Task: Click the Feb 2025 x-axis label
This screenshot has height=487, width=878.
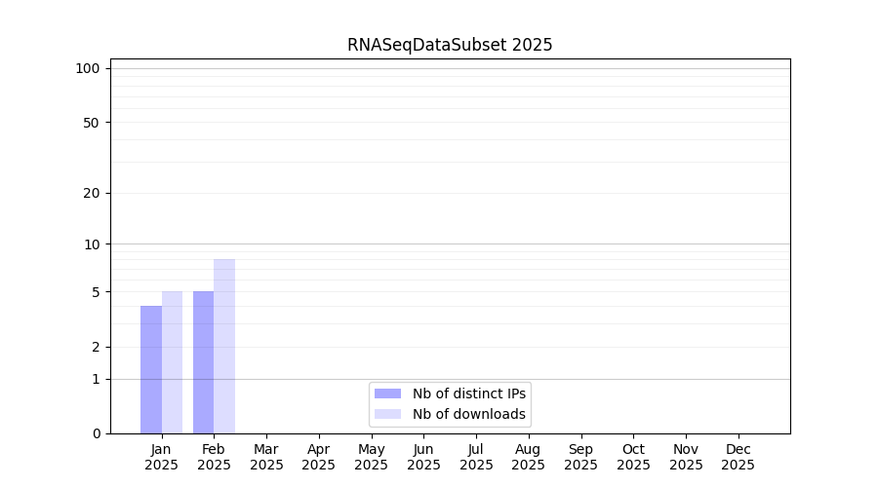Action: (214, 457)
